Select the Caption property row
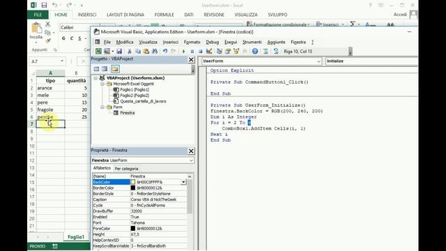This screenshot has height=251, width=446. point(139,199)
